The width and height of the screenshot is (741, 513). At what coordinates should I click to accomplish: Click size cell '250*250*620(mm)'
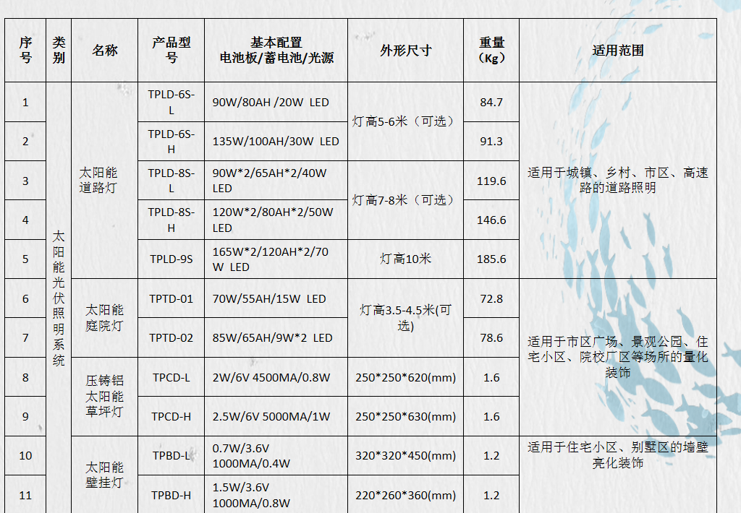pos(405,377)
